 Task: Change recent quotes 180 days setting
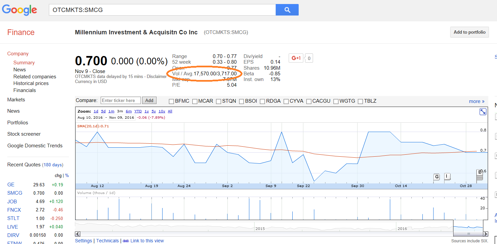pos(53,165)
